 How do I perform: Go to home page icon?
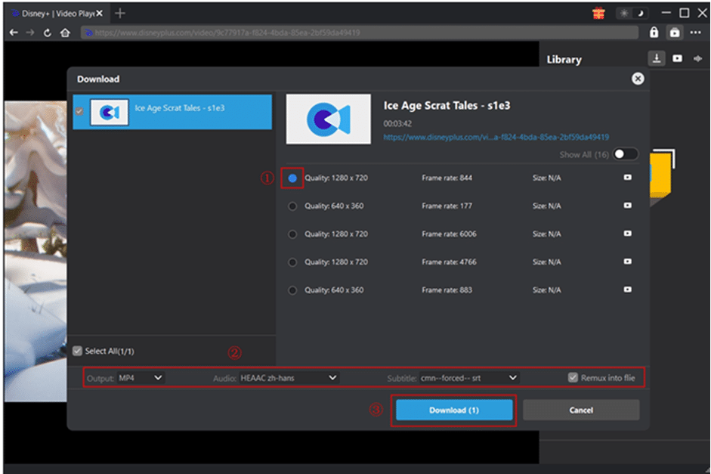tap(65, 33)
